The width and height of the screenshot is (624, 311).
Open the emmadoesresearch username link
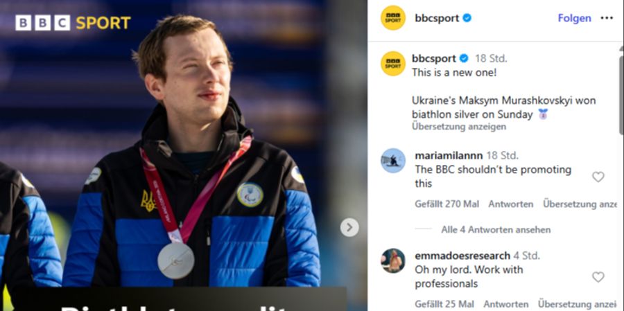point(462,256)
